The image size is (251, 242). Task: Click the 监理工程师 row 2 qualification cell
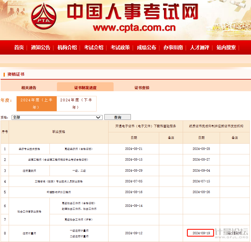[x=59, y=160]
